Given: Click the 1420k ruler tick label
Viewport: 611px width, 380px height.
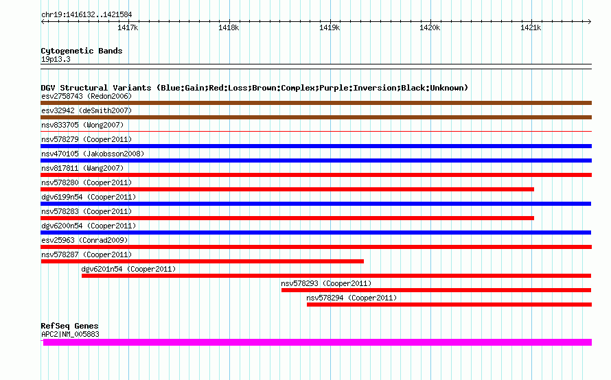Looking at the screenshot, I should click(x=430, y=27).
